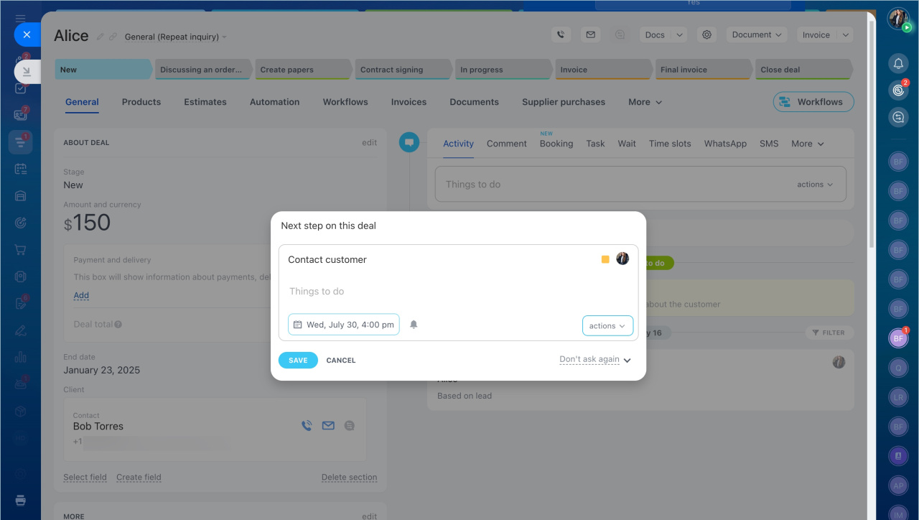Open the General (Repeat inquiry) pipeline dropdown

click(175, 37)
